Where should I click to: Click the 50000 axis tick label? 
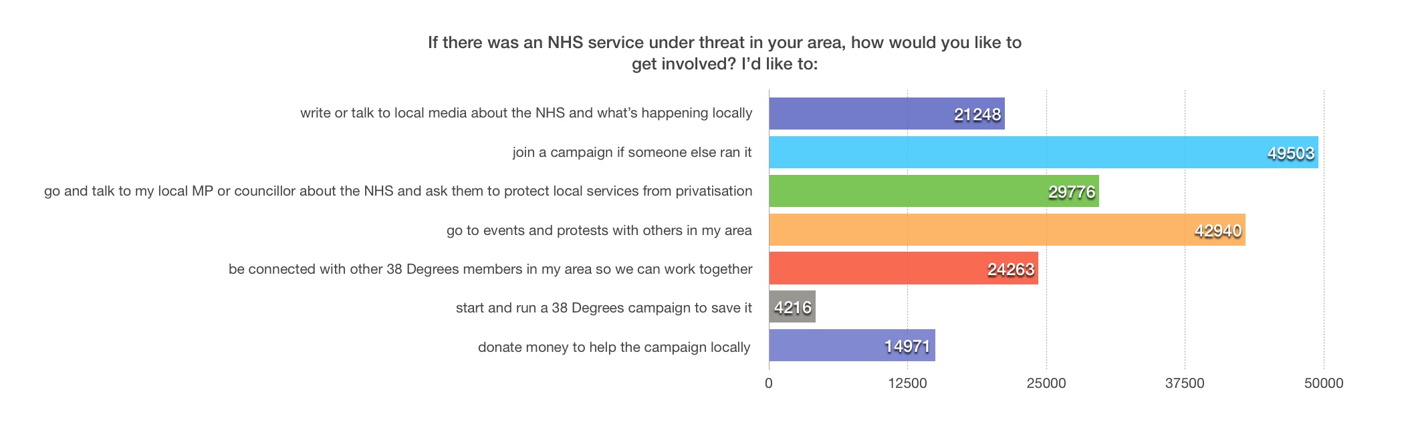(x=1324, y=383)
